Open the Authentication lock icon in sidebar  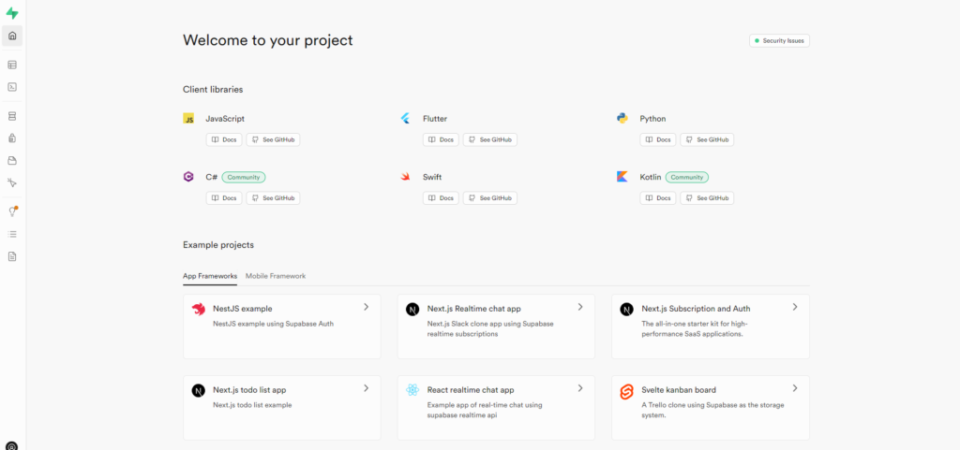[12, 138]
